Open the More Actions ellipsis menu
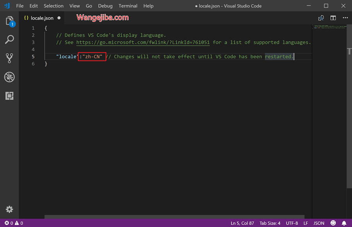 345,18
